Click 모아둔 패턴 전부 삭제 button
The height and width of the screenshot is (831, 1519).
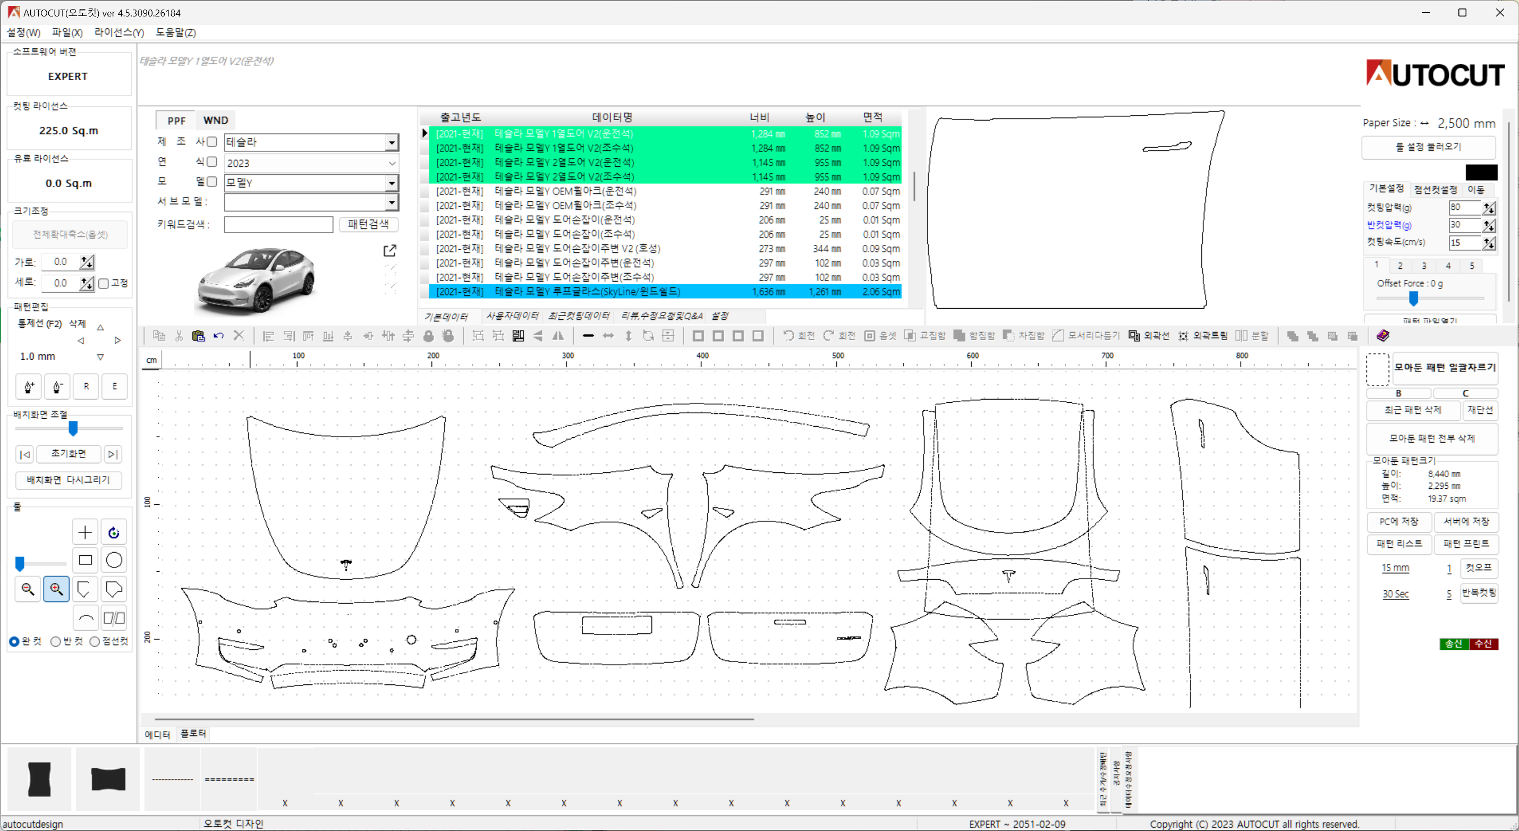pos(1431,438)
